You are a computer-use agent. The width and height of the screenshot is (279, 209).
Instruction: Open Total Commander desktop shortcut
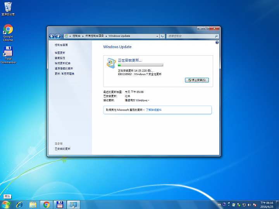pos(8,55)
